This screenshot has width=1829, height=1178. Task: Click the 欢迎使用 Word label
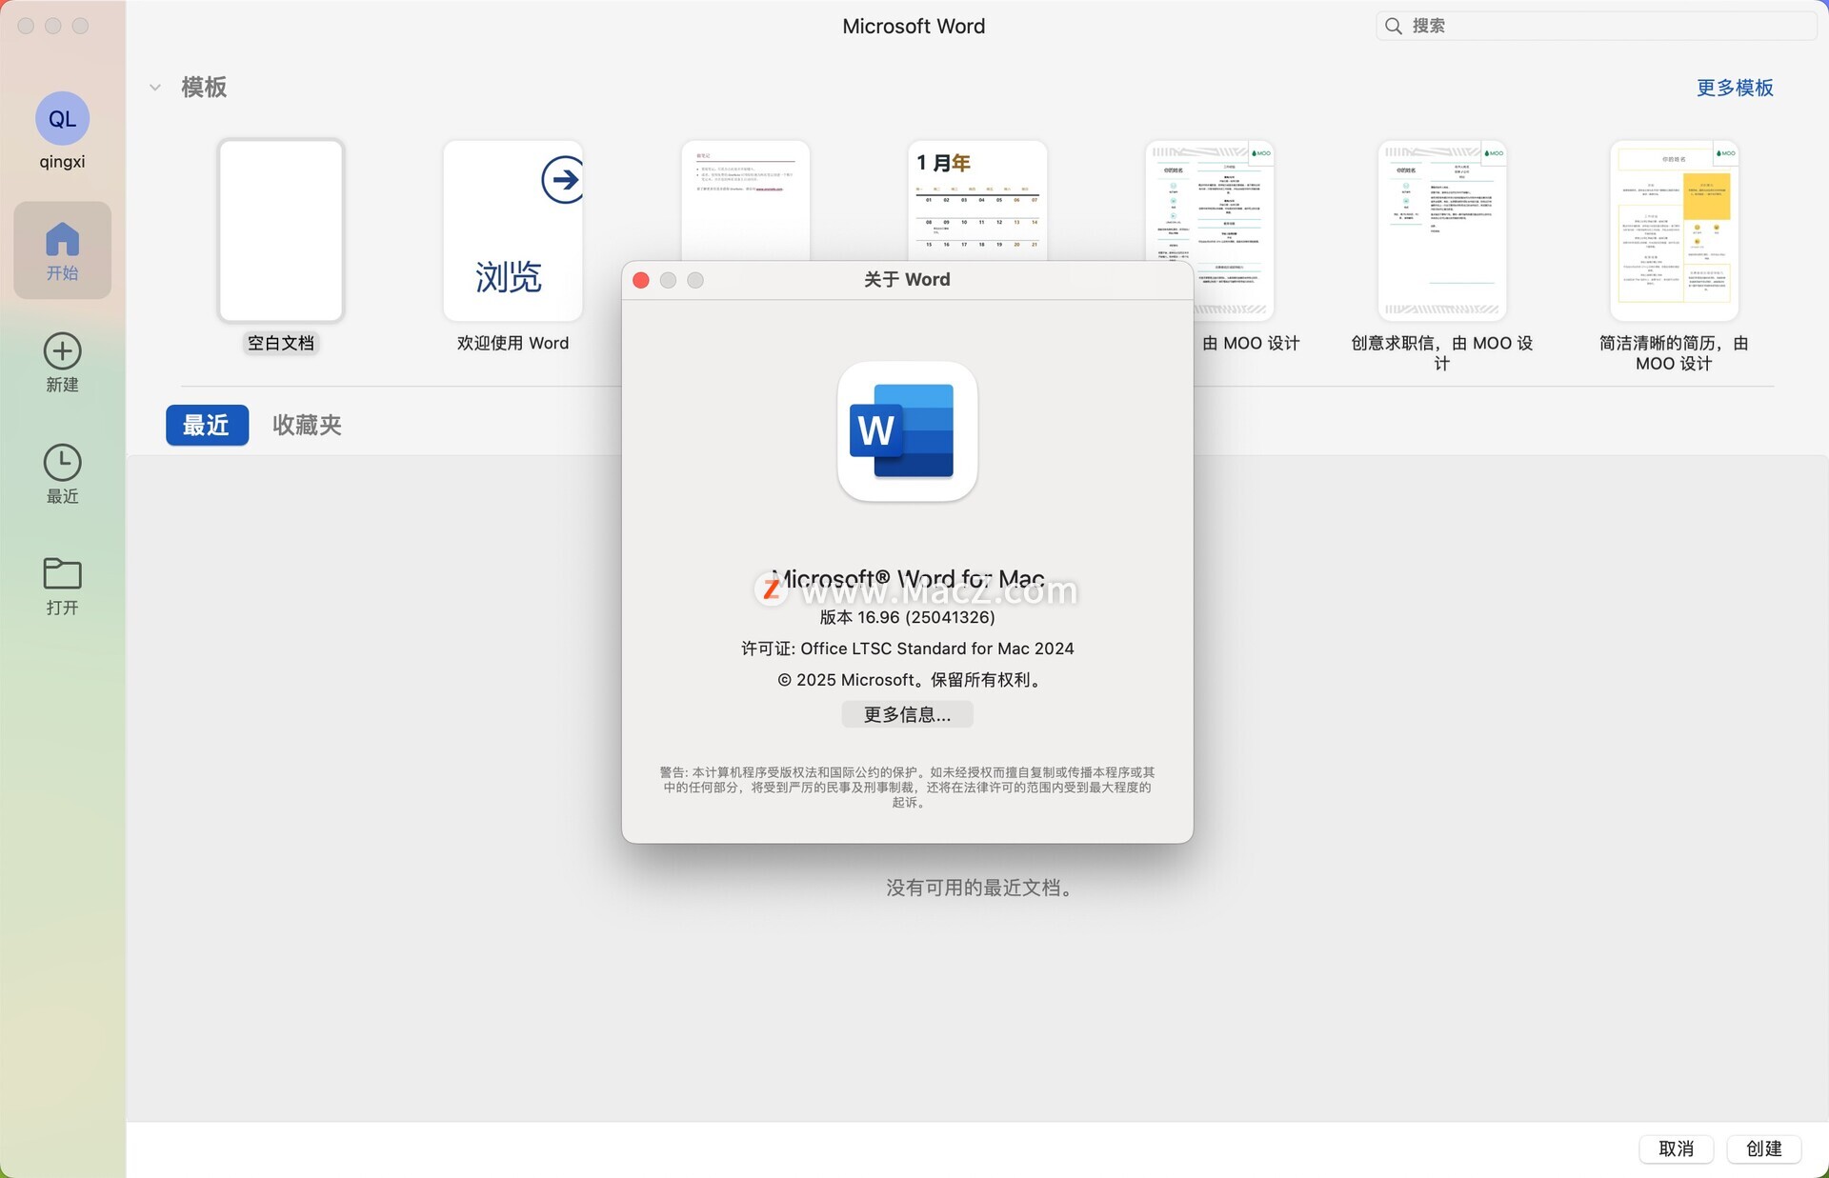[513, 343]
